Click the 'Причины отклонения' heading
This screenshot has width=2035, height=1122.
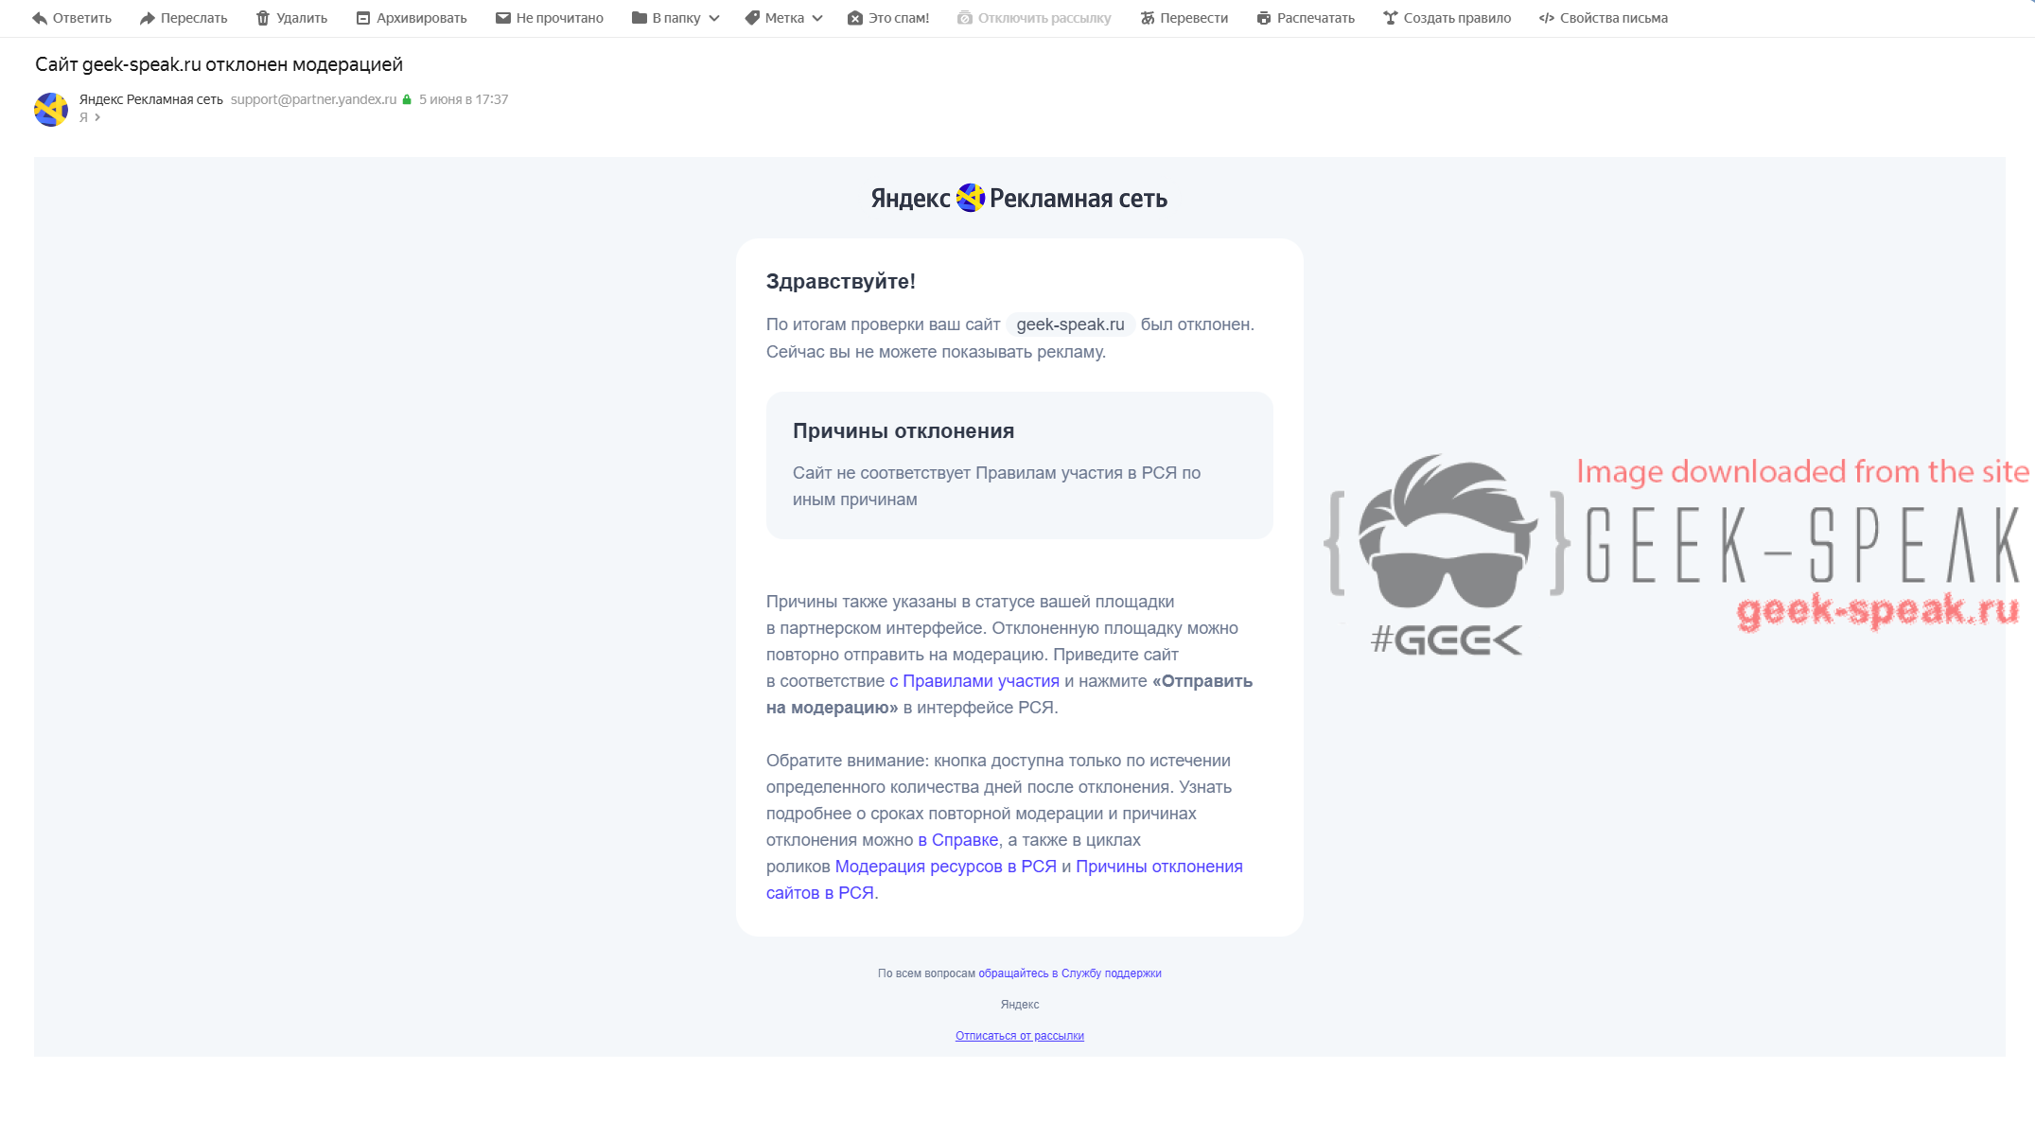(x=903, y=431)
